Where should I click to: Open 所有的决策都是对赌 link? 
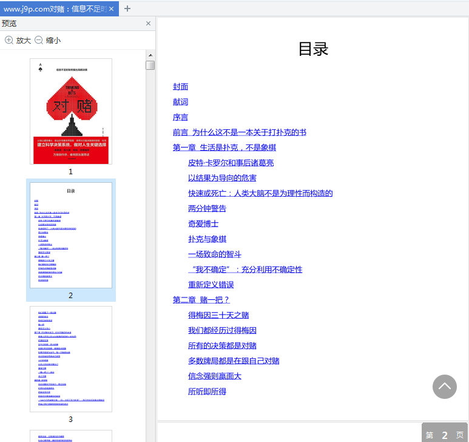coord(222,346)
